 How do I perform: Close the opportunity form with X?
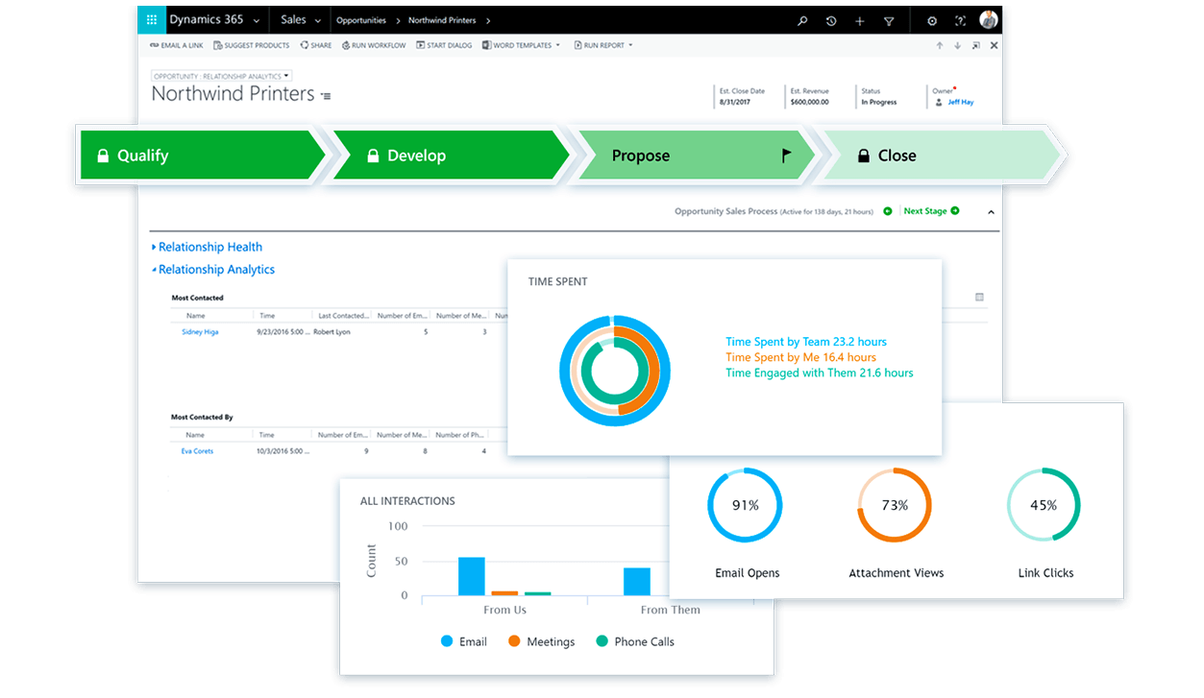coord(994,45)
